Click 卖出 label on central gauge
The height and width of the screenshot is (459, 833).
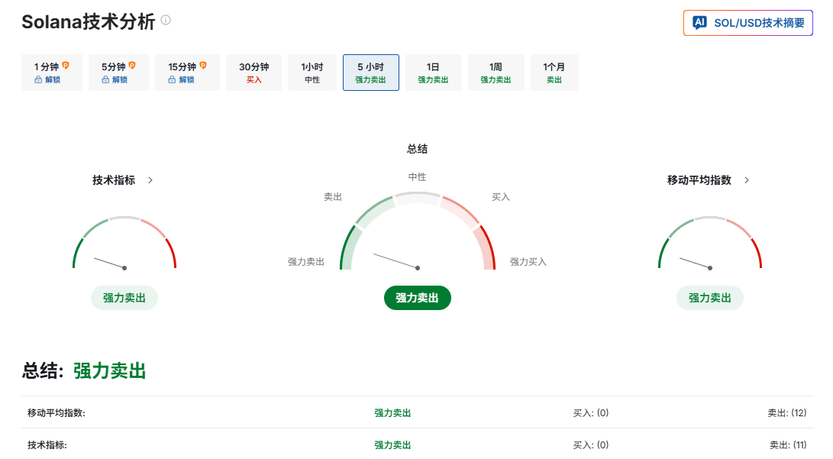pyautogui.click(x=333, y=197)
